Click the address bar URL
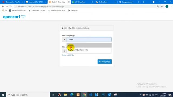 click(x=41, y=6)
